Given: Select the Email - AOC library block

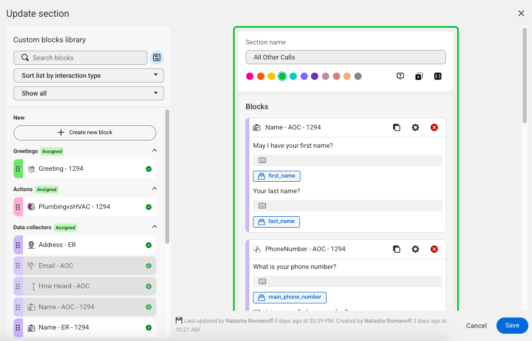Looking at the screenshot, I should pos(85,266).
